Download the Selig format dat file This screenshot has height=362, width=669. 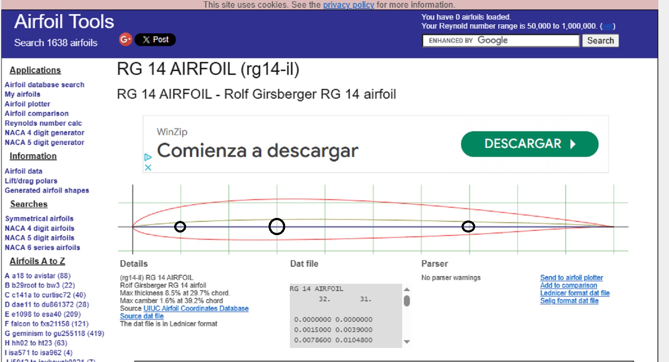(x=569, y=301)
